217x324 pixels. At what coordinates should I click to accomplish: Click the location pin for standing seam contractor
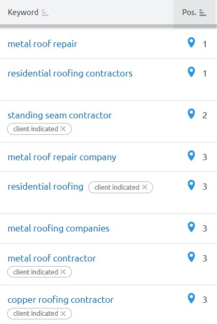click(191, 114)
